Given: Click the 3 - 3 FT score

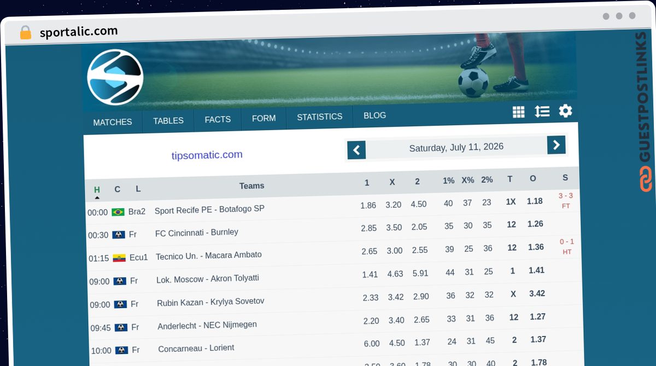Looking at the screenshot, I should pyautogui.click(x=566, y=200).
